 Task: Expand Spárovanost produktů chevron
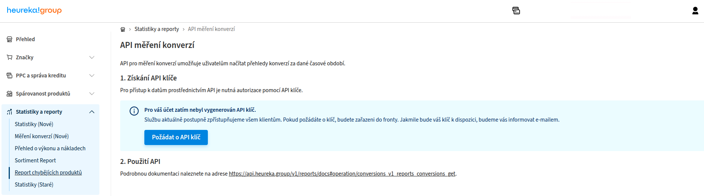point(92,94)
